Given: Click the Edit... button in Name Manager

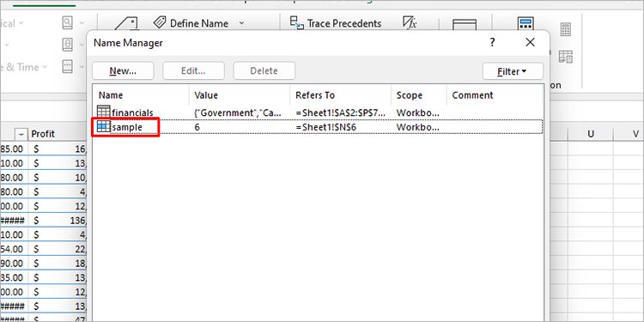Looking at the screenshot, I should point(193,70).
